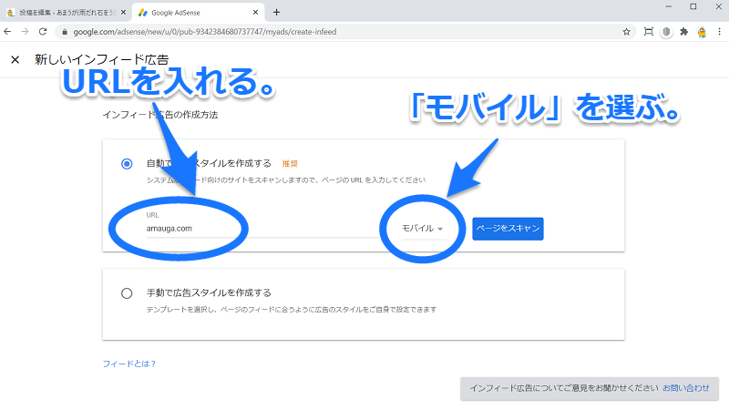
Task: Bookmark this page with star icon
Action: pyautogui.click(x=626, y=31)
